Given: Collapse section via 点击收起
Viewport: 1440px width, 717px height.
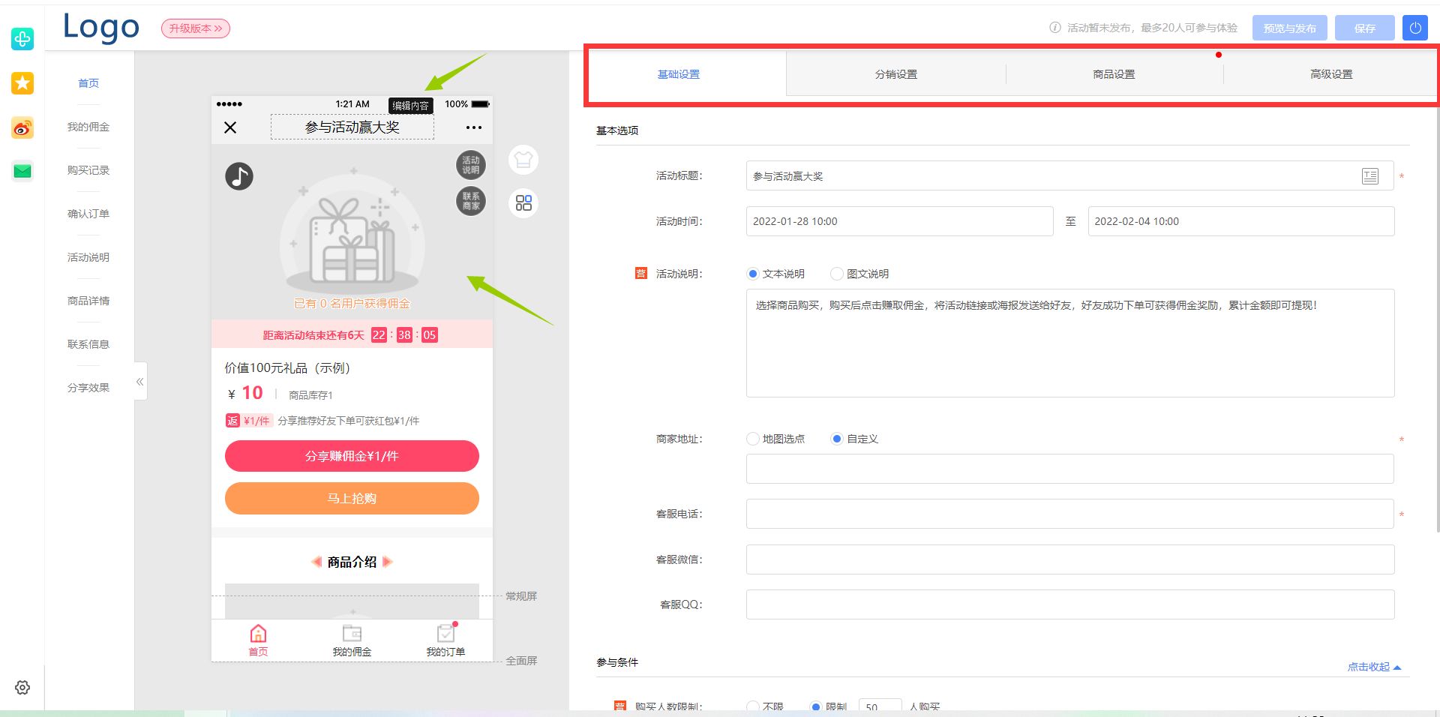Looking at the screenshot, I should click(1374, 667).
